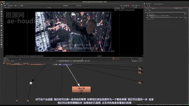189x106 pixels.
Task: Click the orange playhead marker on the timeline
Action: (113, 58)
